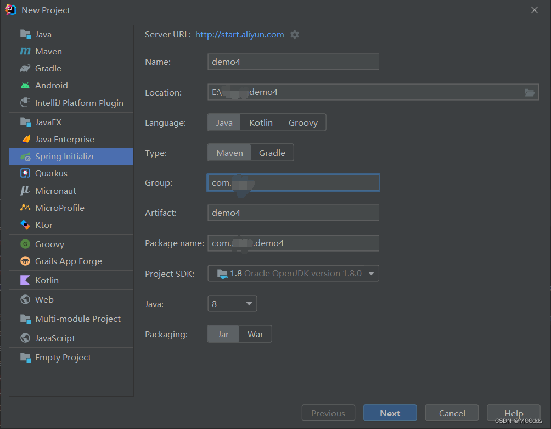551x429 pixels.
Task: Open Server URL settings via the gear icon
Action: [295, 35]
